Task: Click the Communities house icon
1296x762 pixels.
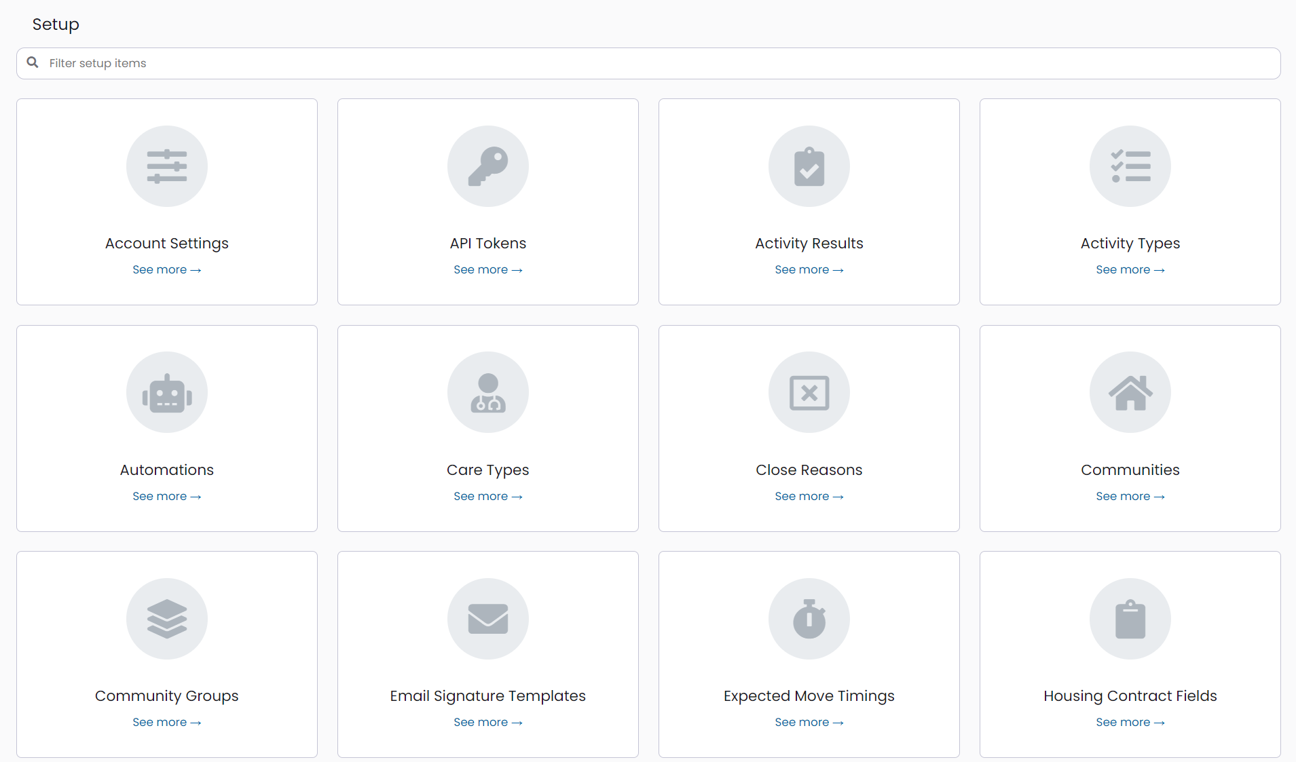Action: 1130,392
